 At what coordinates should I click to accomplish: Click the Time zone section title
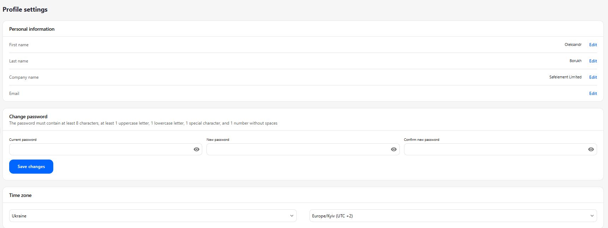(20, 195)
